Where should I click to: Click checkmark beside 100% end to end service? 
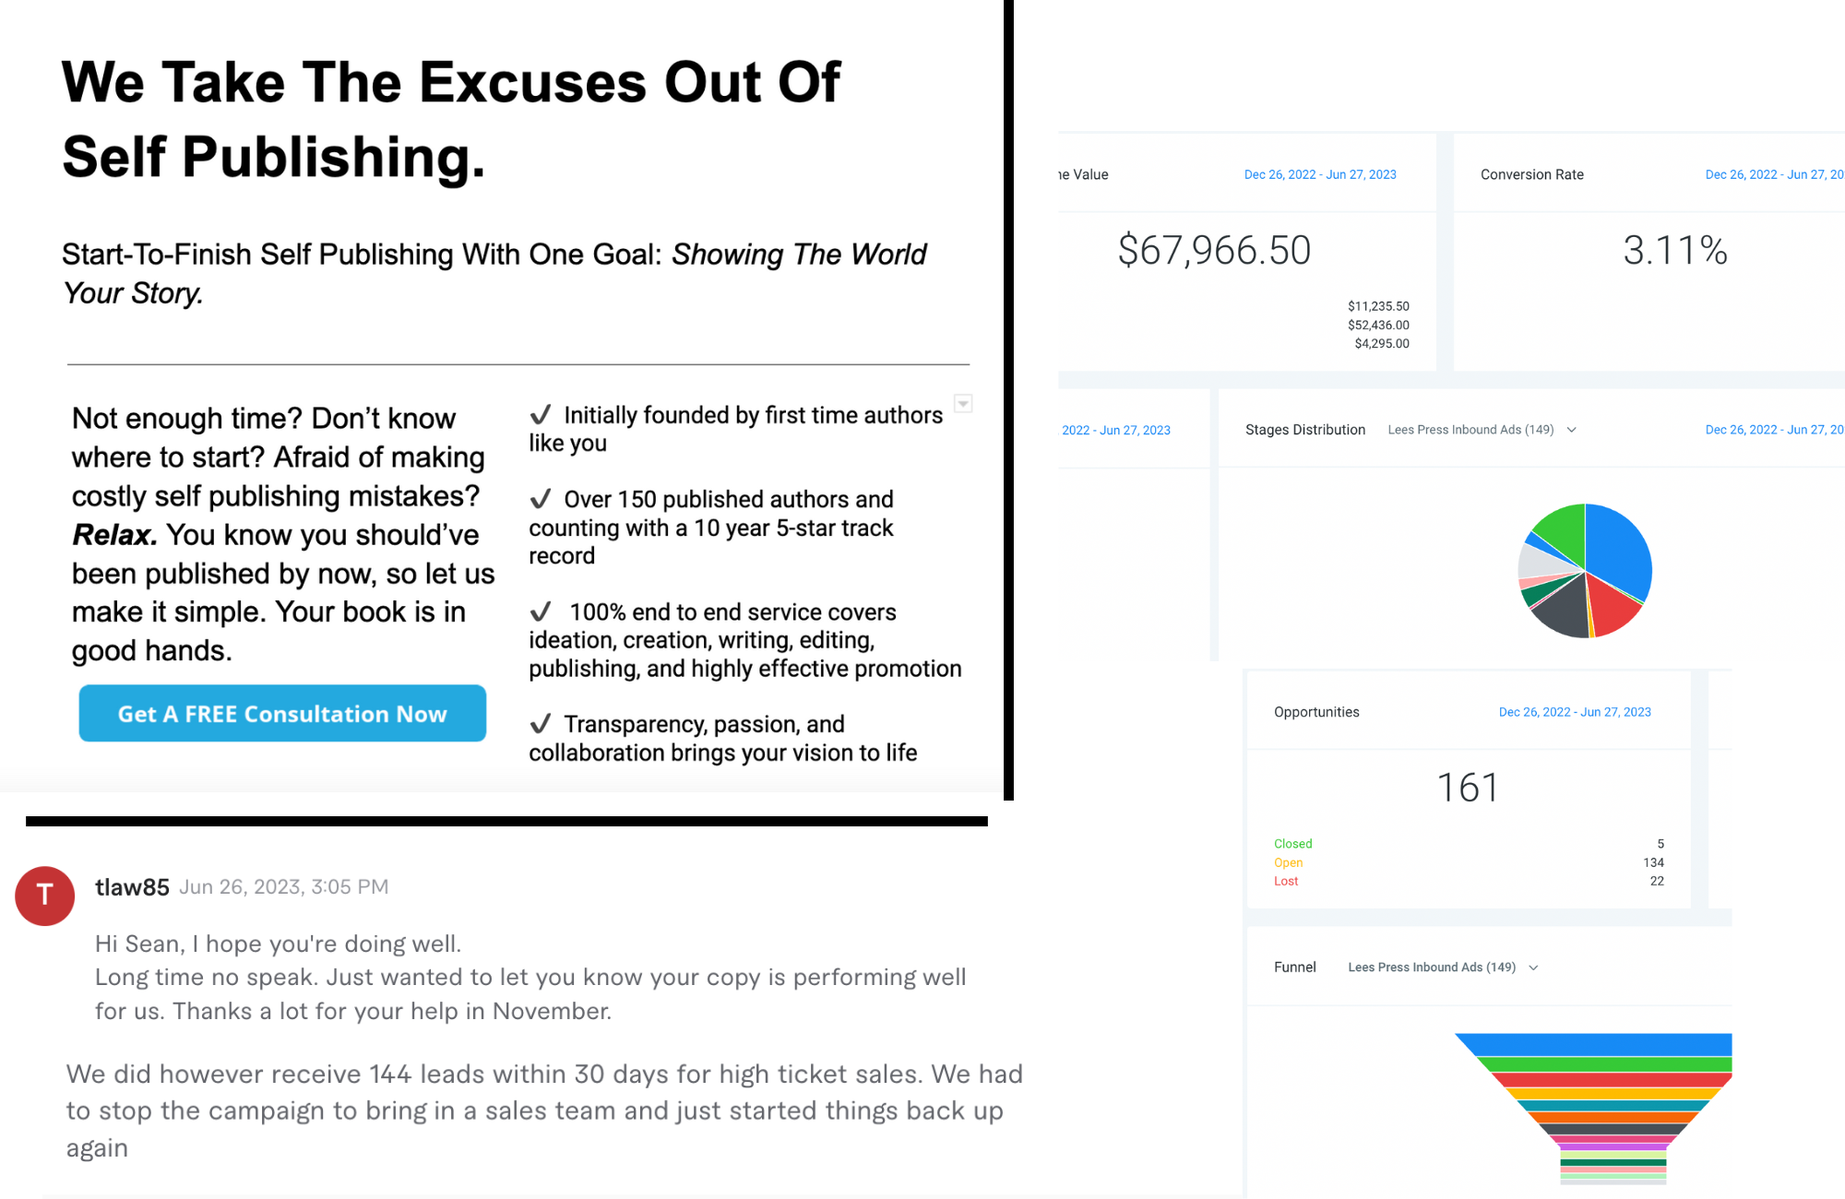click(x=541, y=611)
